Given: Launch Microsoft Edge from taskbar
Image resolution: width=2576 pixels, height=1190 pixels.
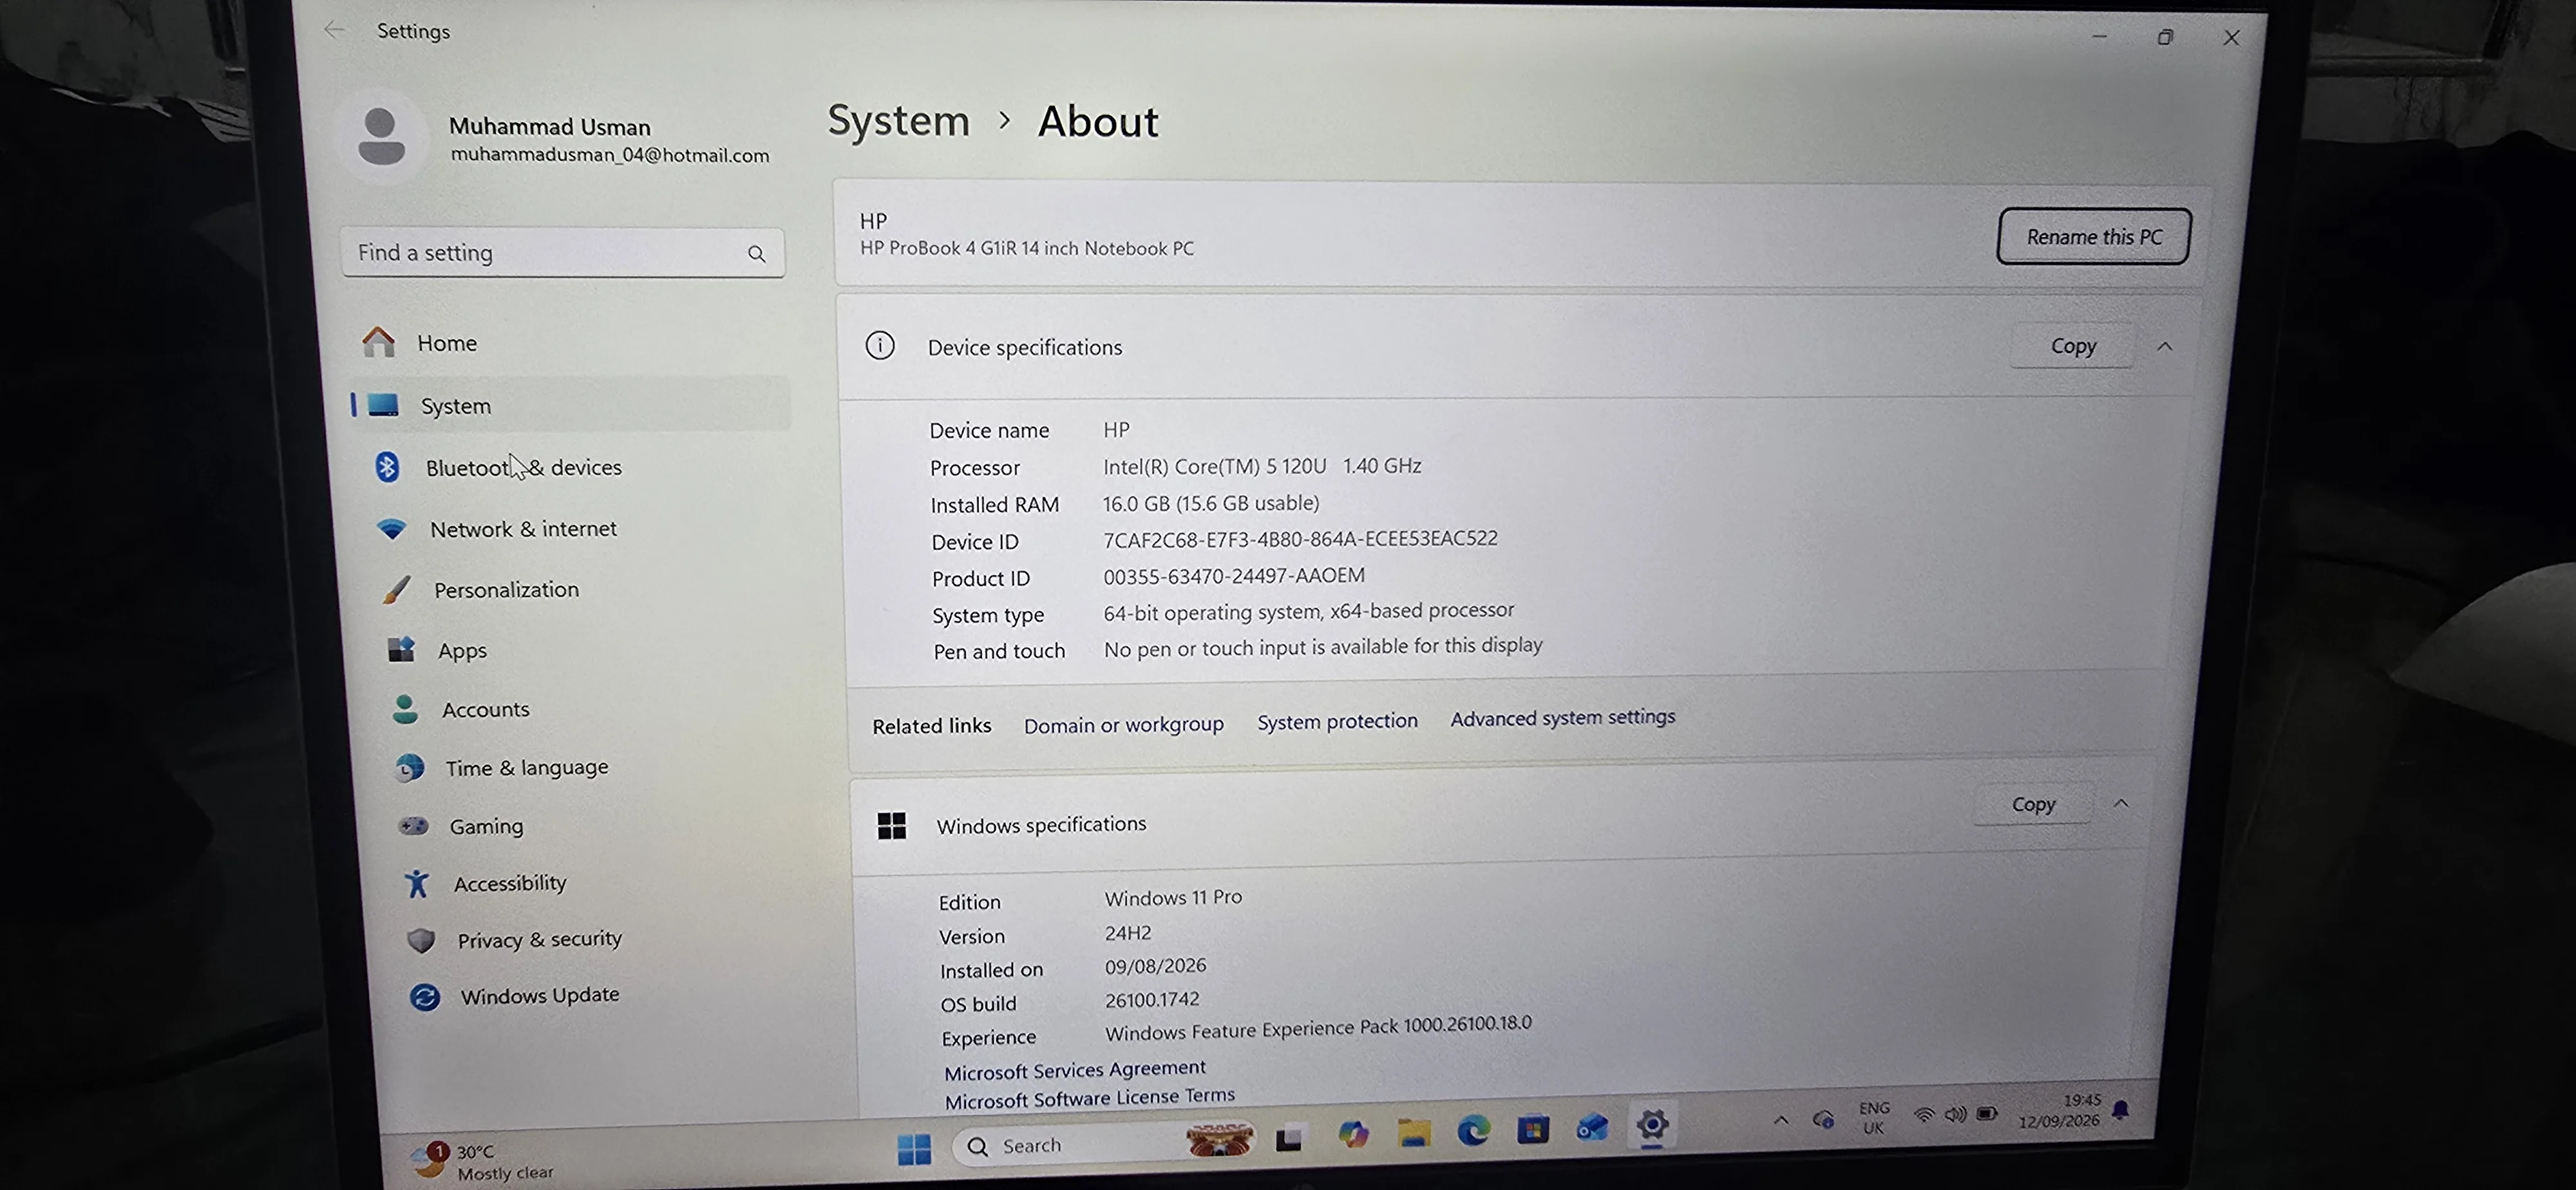Looking at the screenshot, I should point(1473,1131).
